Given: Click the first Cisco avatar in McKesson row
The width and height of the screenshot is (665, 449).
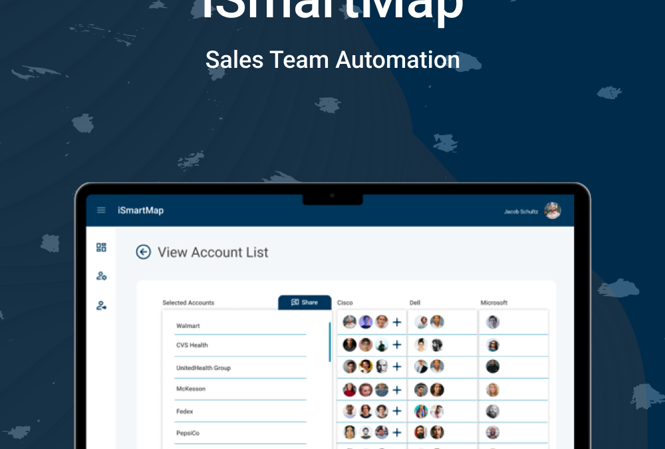Looking at the screenshot, I should pos(350,390).
